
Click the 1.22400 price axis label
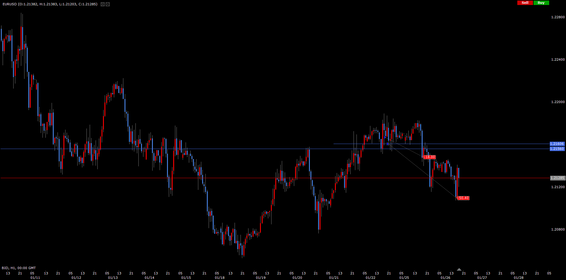point(558,59)
